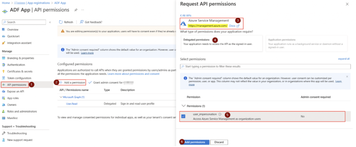Click the Azure Service Management logo
356x147 pixels.
(x=183, y=23)
